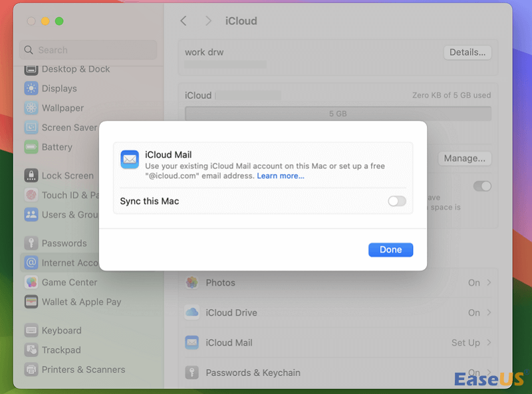This screenshot has height=394, width=532.
Task: Click the 'iCloud Drive' label
Action: [231, 313]
